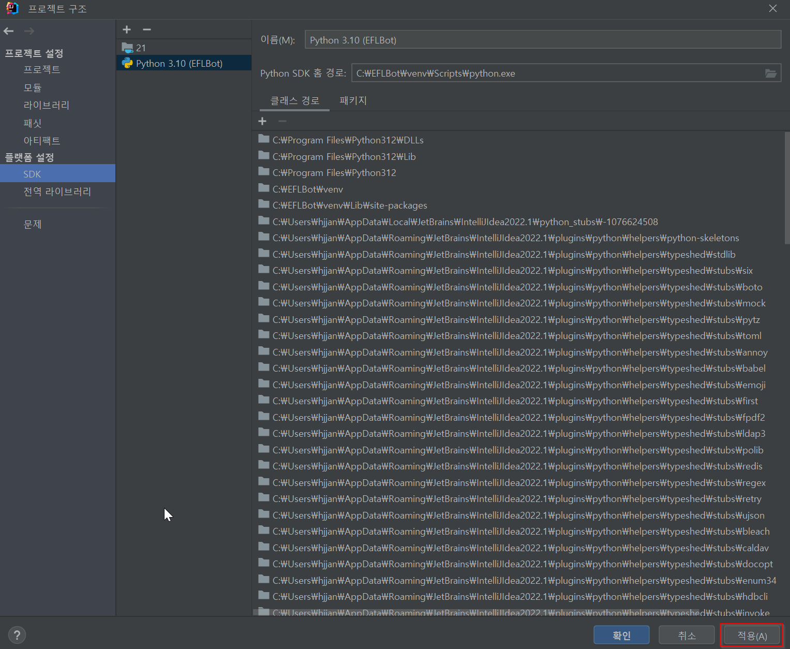The height and width of the screenshot is (649, 790).
Task: Click folder icon of python-skeletons row
Action: (x=264, y=237)
